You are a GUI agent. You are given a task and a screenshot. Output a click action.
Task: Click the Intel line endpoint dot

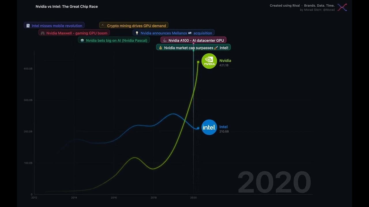tap(198, 128)
